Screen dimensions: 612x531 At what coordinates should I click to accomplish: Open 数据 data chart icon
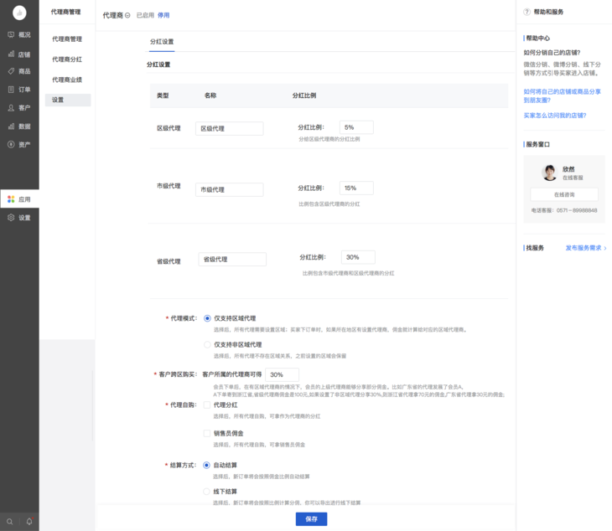point(11,126)
